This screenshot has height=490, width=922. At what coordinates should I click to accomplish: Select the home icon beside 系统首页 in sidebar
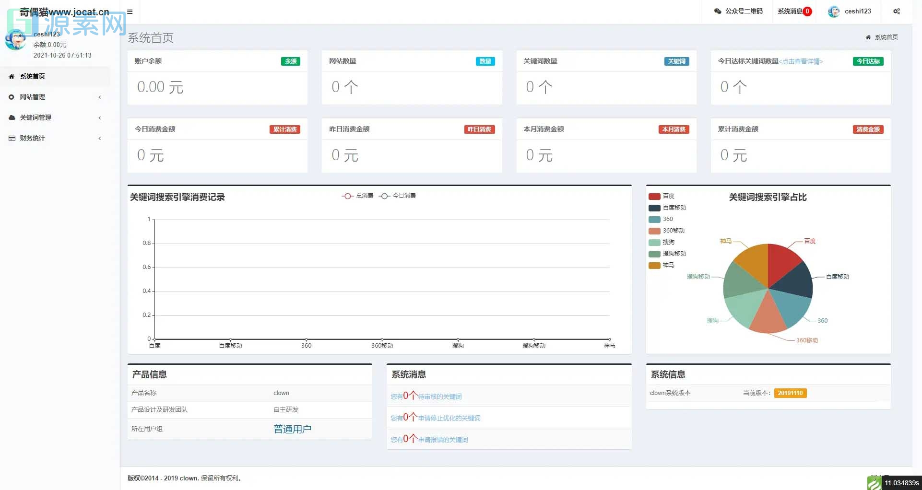click(11, 76)
